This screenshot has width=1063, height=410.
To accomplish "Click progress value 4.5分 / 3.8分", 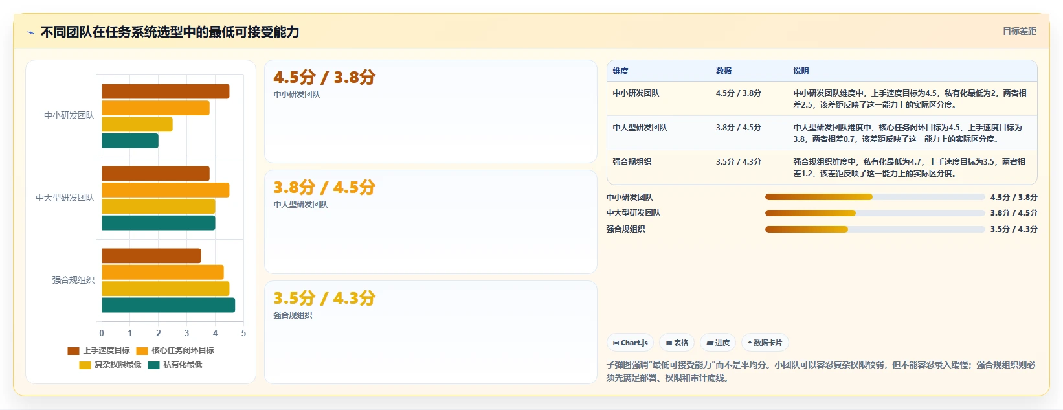I will click(1014, 198).
